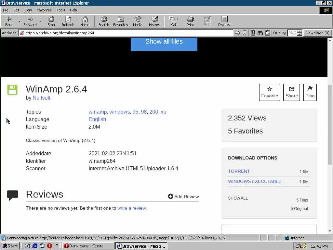The width and height of the screenshot is (333, 250).
Task: Open the xp topic link
Action: point(164,112)
